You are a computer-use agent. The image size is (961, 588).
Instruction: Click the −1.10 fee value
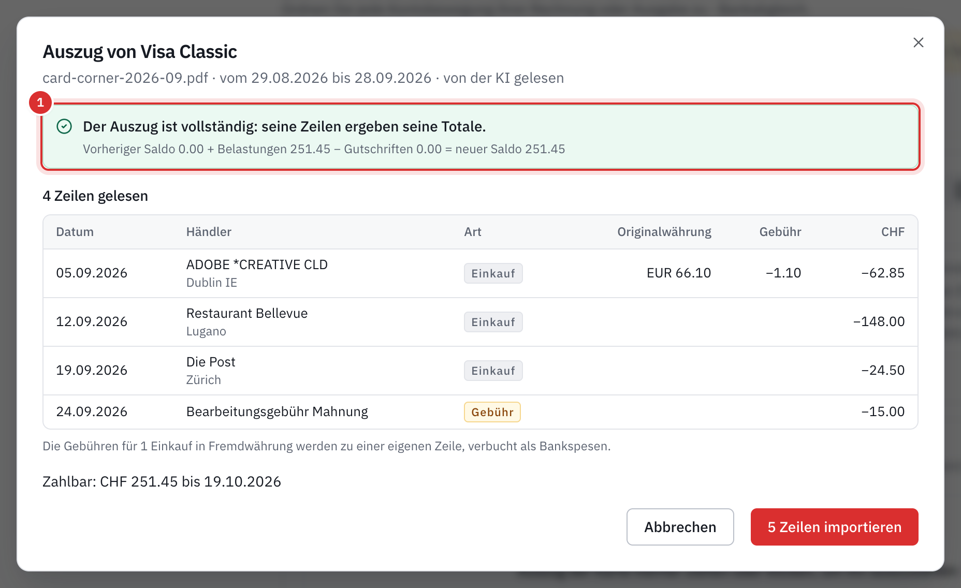(783, 273)
